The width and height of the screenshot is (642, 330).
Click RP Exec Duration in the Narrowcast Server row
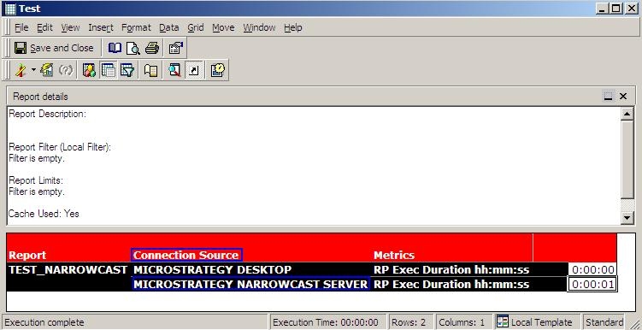tap(451, 284)
